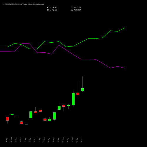
Task: Click the red candle for 24 Sep
Action: pyautogui.click(x=64, y=106)
